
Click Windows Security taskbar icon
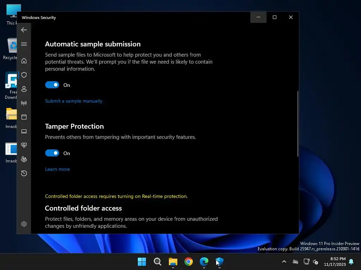[220, 262]
